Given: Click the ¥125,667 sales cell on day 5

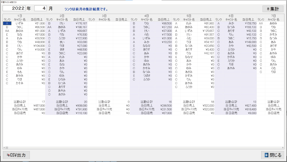Looking at the screenshot, I should 206,31.
